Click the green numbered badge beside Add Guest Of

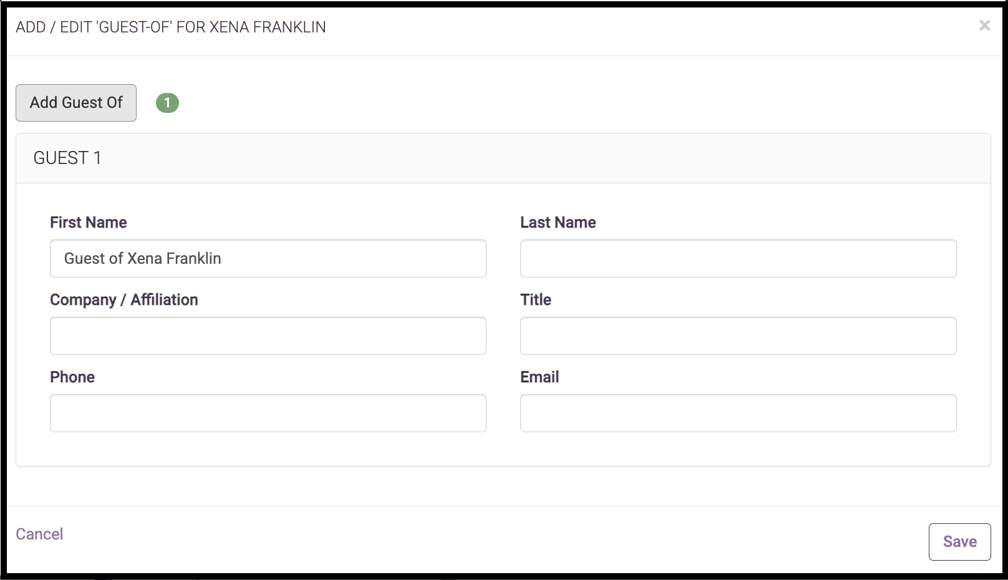167,103
